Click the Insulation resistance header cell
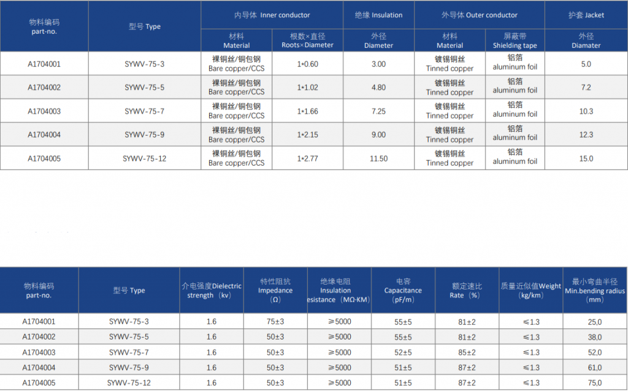628x391 pixels. pos(339,290)
